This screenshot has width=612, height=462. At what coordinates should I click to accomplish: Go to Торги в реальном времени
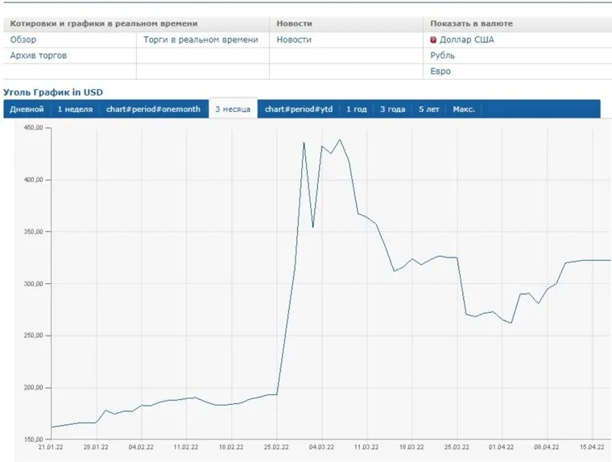click(201, 39)
